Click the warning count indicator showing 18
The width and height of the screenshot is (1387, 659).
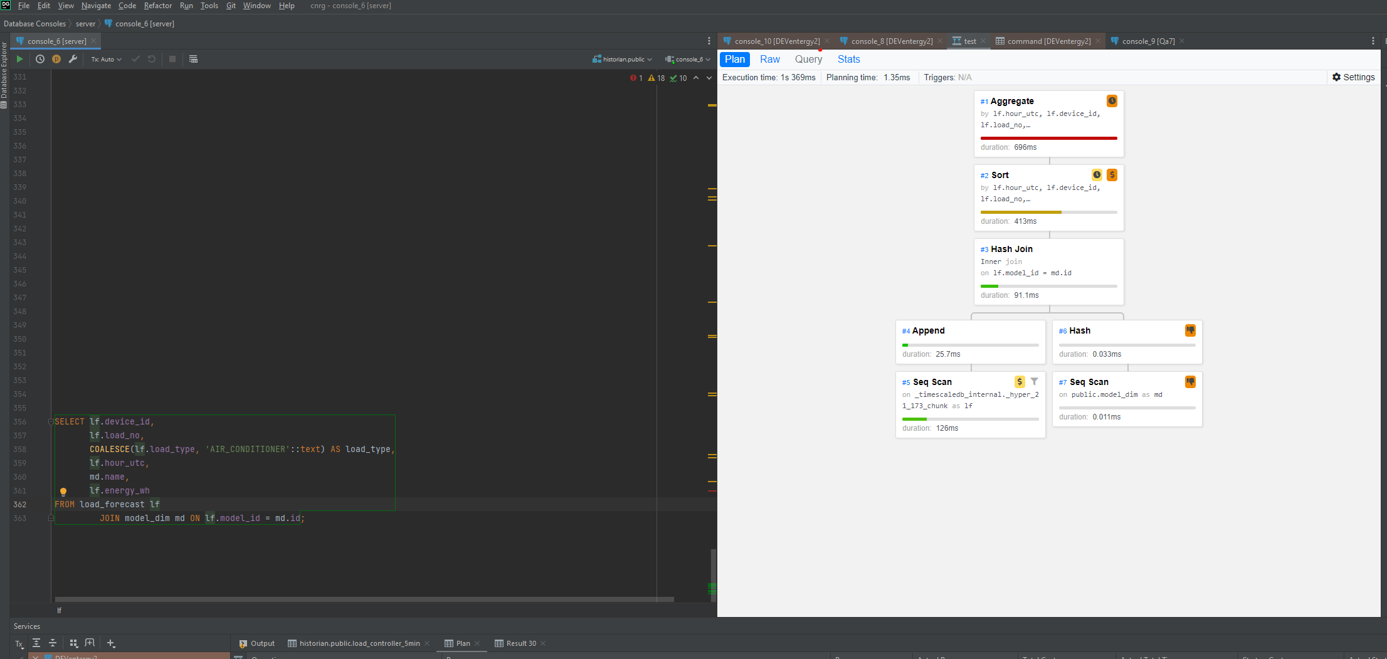click(x=657, y=78)
